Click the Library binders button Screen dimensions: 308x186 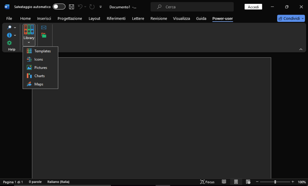(x=29, y=35)
